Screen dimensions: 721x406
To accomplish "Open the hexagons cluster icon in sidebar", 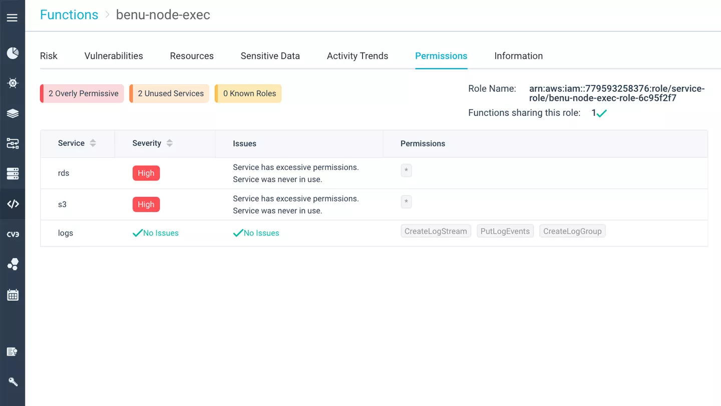I will pyautogui.click(x=13, y=264).
